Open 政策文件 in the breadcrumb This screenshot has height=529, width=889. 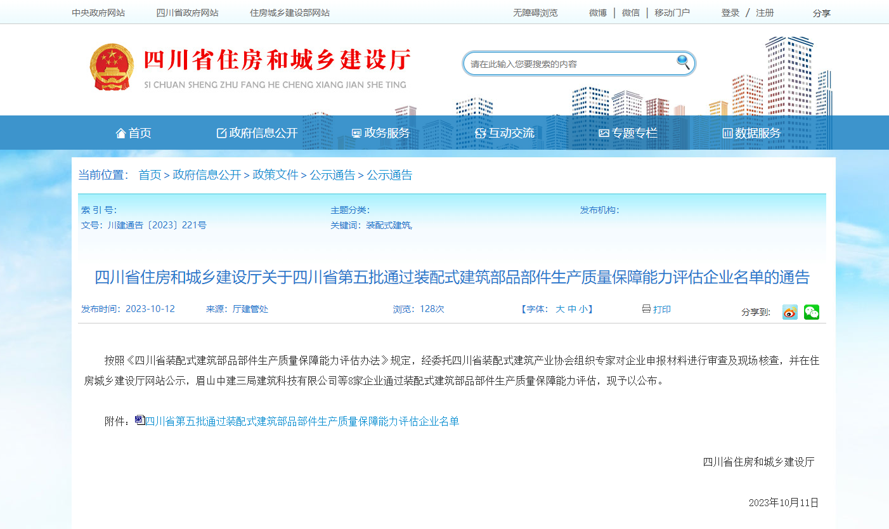click(274, 175)
